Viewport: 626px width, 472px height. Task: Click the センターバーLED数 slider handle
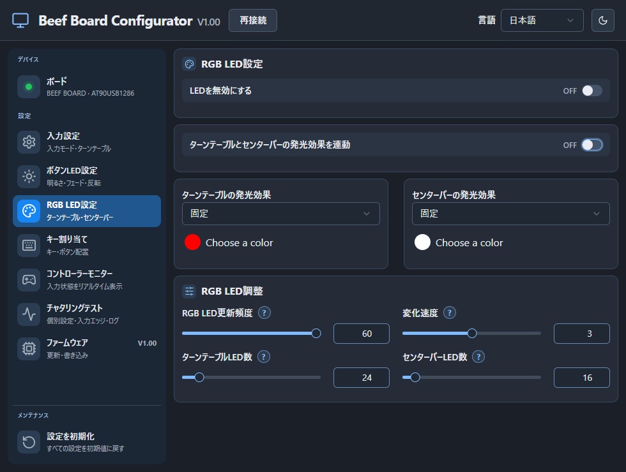[415, 377]
